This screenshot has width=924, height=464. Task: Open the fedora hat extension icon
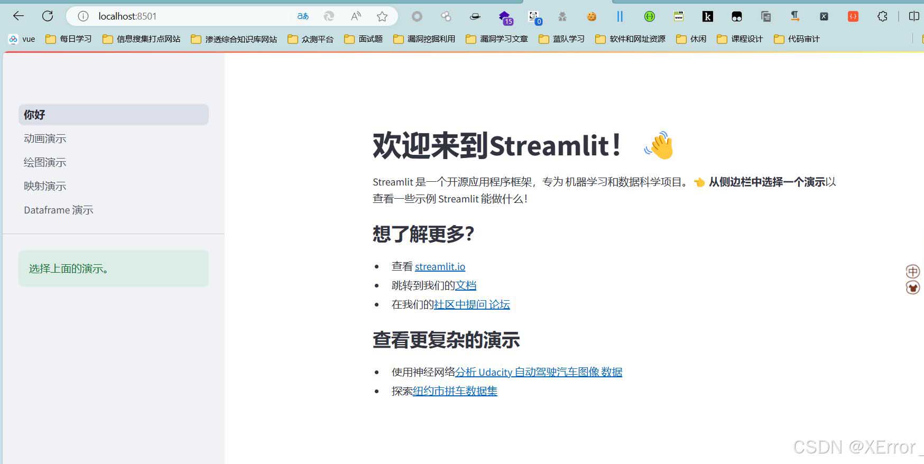click(475, 16)
